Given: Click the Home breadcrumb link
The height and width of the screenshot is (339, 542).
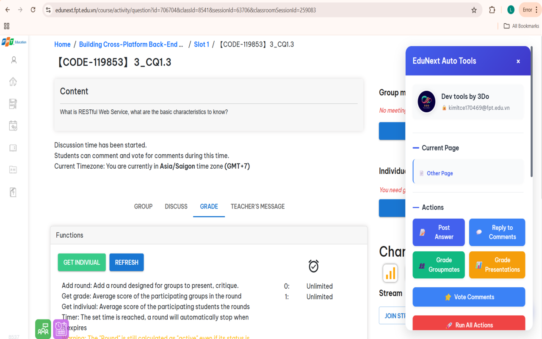Looking at the screenshot, I should (x=62, y=44).
